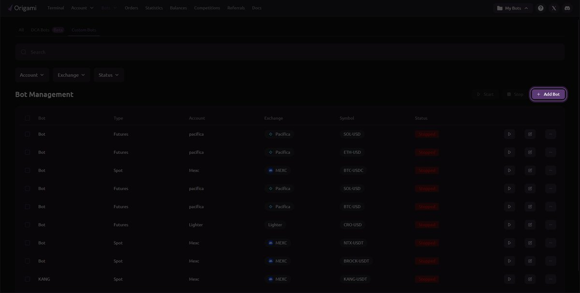The width and height of the screenshot is (580, 293).
Task: Open the Discord icon in header
Action: pos(567,8)
